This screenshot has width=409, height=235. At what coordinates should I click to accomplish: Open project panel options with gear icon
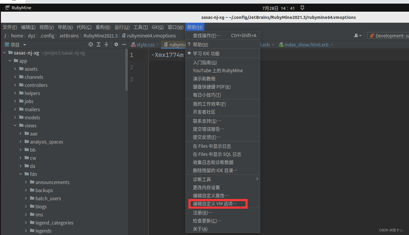coord(116,44)
